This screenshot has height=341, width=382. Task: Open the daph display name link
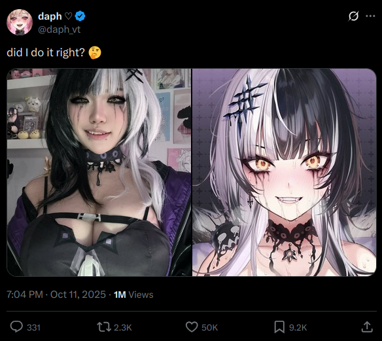pyautogui.click(x=50, y=16)
